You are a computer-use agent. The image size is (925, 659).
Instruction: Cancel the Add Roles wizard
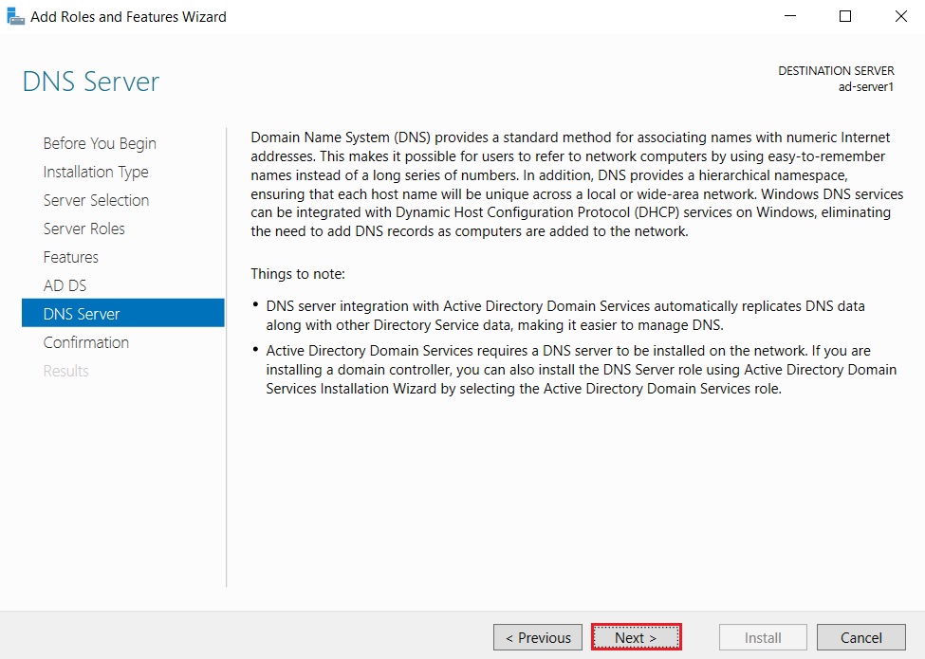pos(860,636)
